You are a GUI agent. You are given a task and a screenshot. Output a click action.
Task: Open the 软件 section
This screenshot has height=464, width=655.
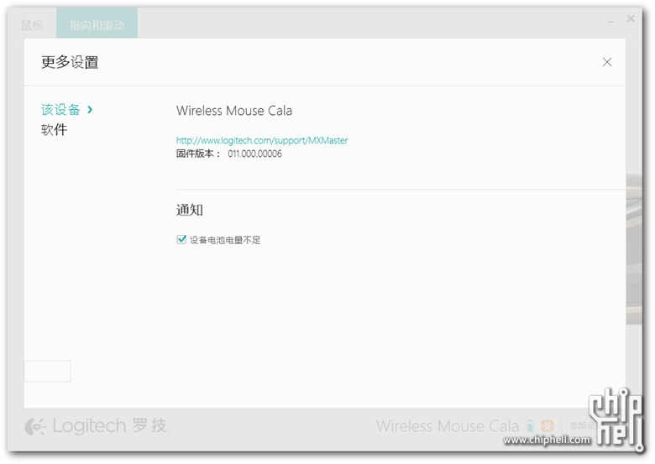click(54, 129)
